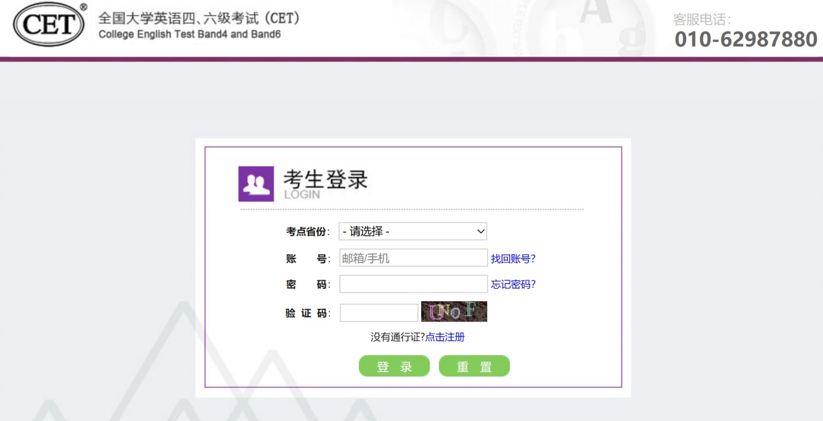Click the 考点省份 label
The height and width of the screenshot is (421, 823).
308,232
